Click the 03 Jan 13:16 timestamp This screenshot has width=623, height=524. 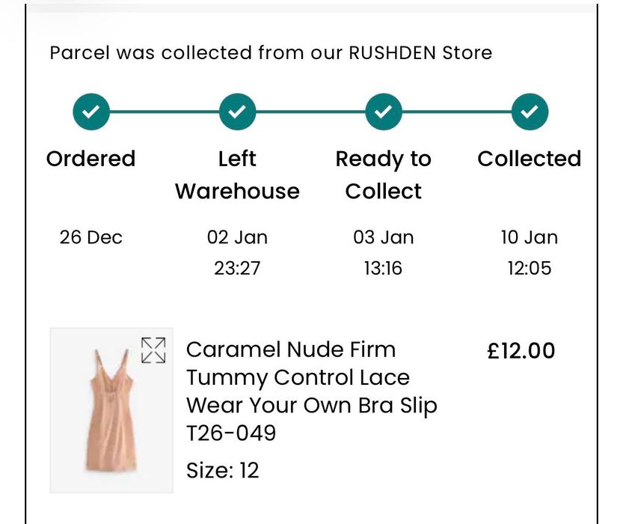(383, 252)
